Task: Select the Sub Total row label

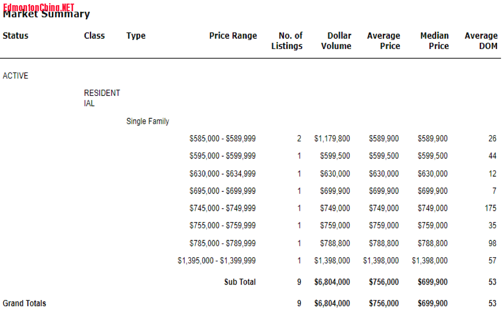Action: point(240,282)
